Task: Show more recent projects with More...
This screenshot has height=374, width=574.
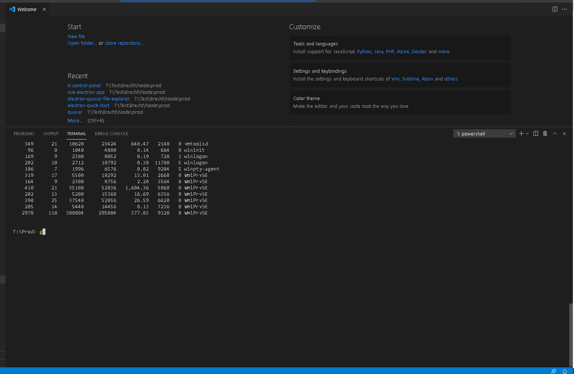Action: click(x=75, y=120)
